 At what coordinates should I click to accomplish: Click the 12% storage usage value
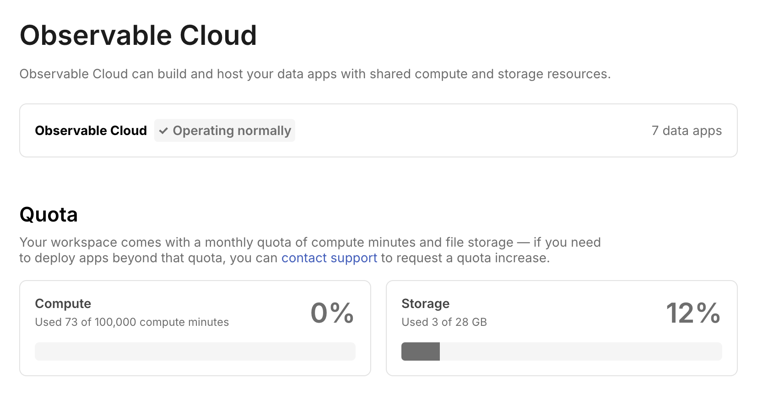pyautogui.click(x=692, y=313)
